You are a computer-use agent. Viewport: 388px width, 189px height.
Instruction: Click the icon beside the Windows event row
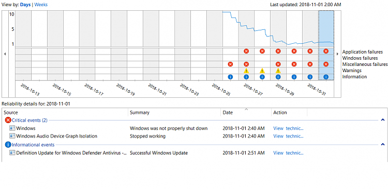pyautogui.click(x=12, y=128)
